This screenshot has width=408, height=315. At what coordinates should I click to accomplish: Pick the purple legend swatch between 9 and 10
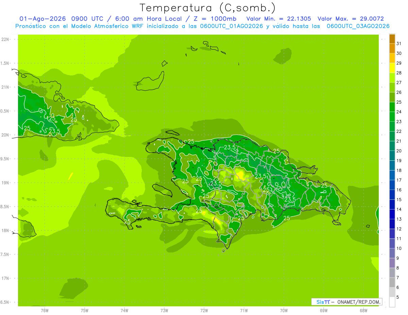click(392, 253)
